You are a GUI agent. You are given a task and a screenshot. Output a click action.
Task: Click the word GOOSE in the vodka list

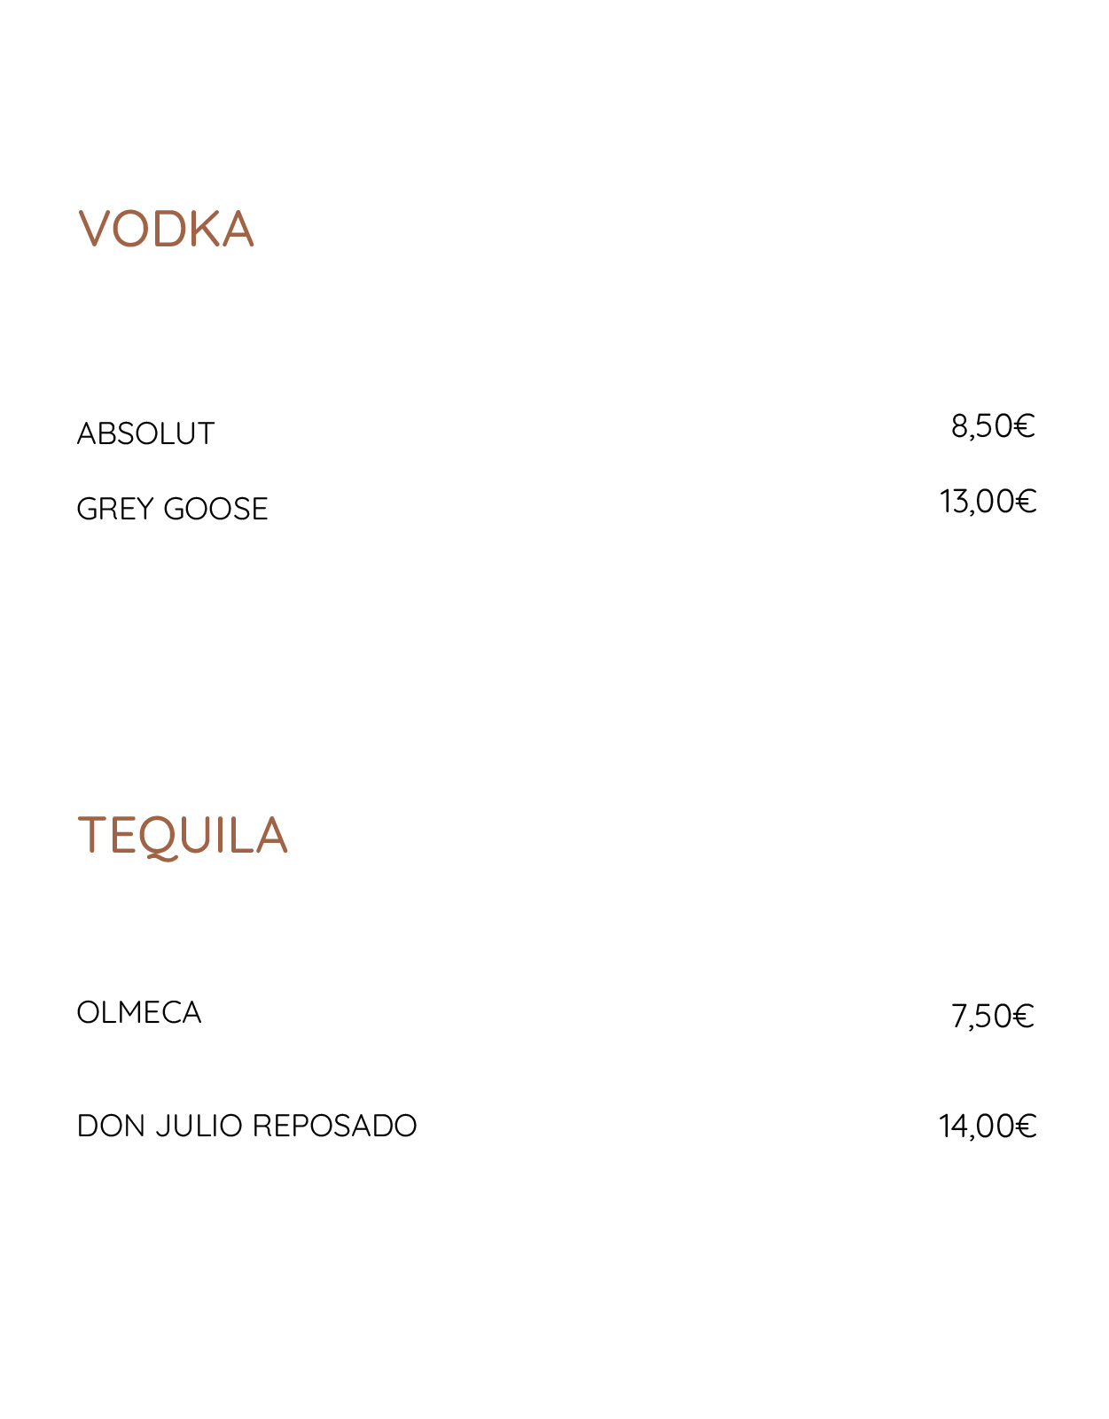tap(215, 509)
